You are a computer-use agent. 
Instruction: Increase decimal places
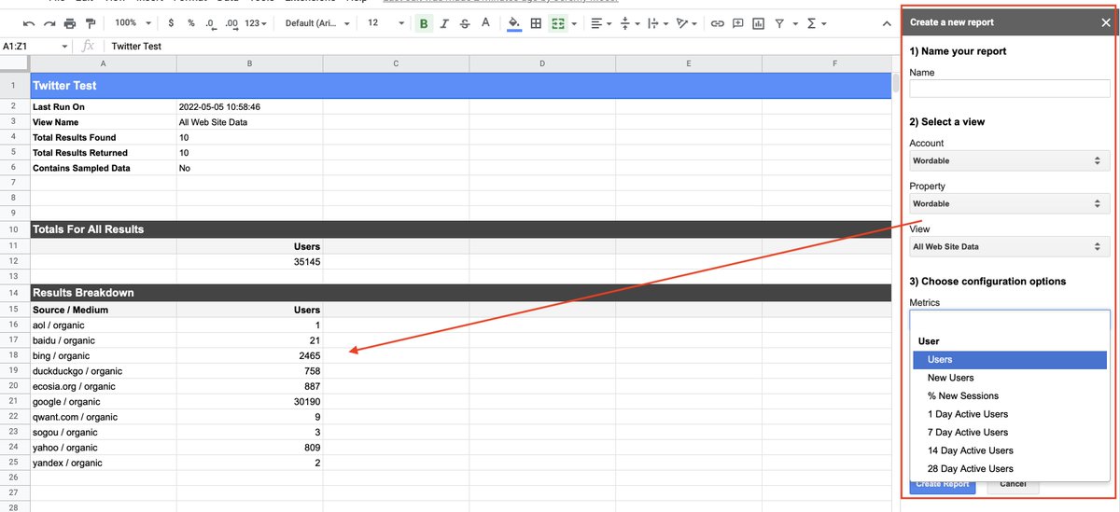(x=231, y=22)
